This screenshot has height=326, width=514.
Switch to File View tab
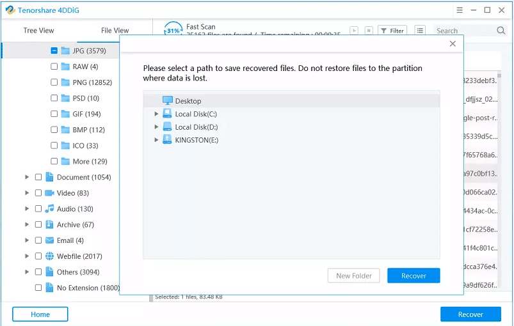pos(115,31)
